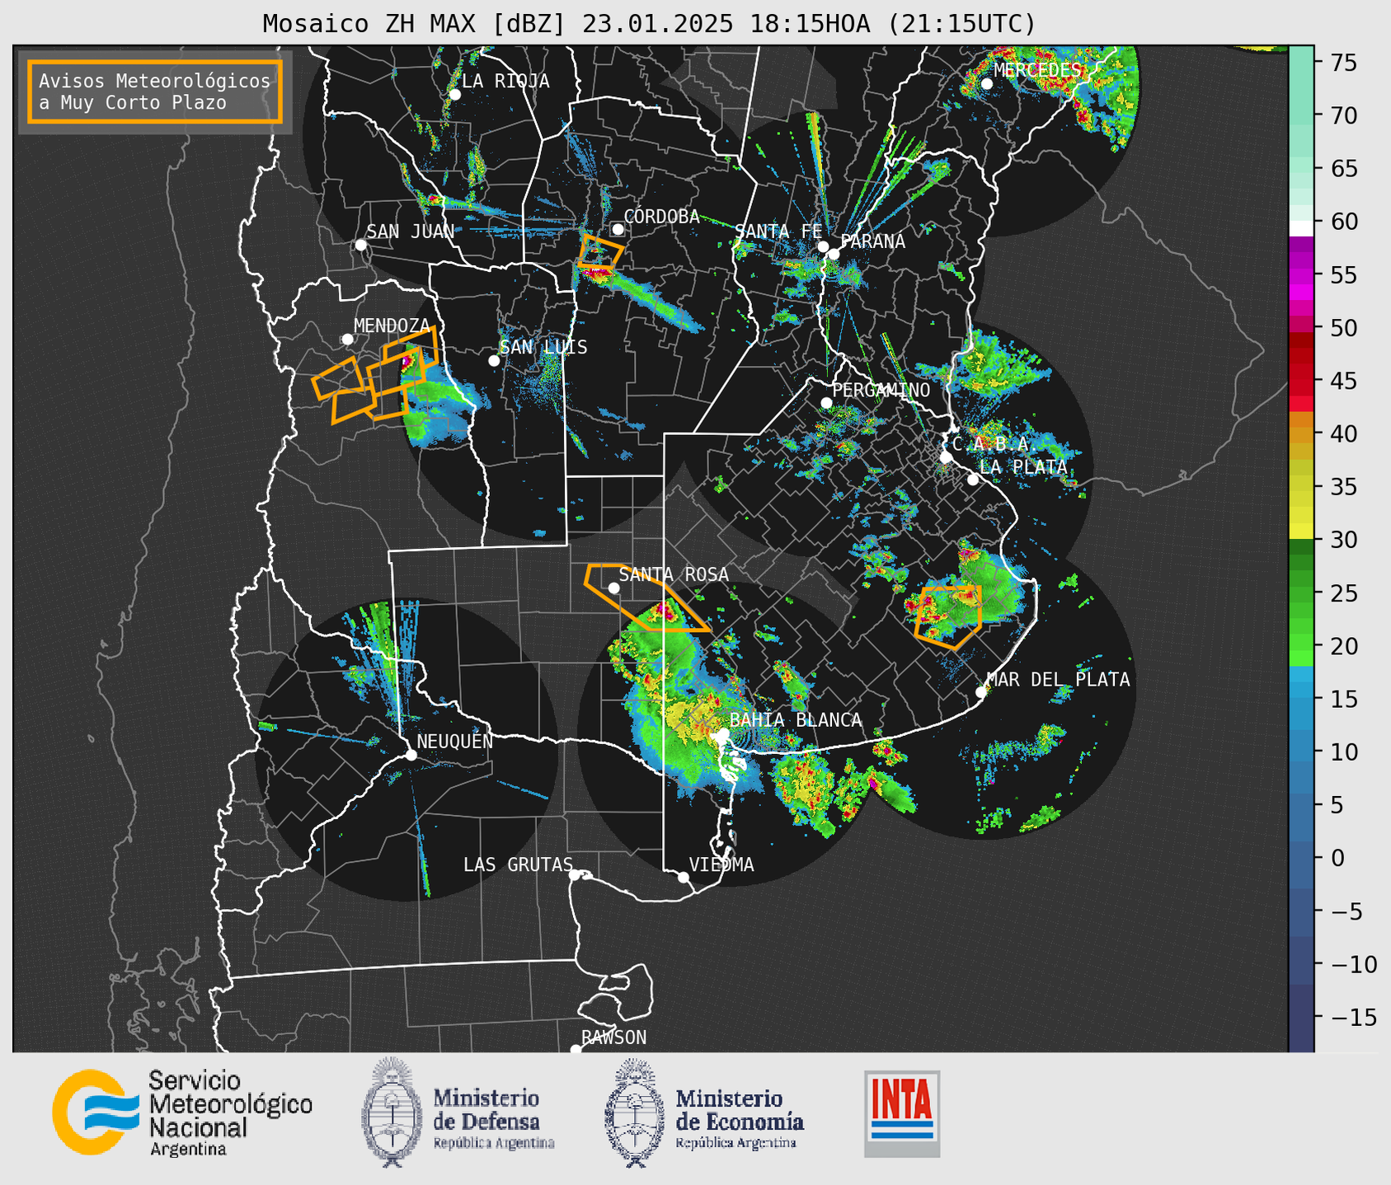The height and width of the screenshot is (1185, 1391).
Task: Click the white dot marking Mercedes
Action: 986,83
